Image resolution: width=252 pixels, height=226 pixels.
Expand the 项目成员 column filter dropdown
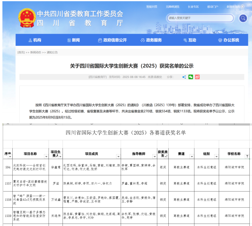point(118,157)
